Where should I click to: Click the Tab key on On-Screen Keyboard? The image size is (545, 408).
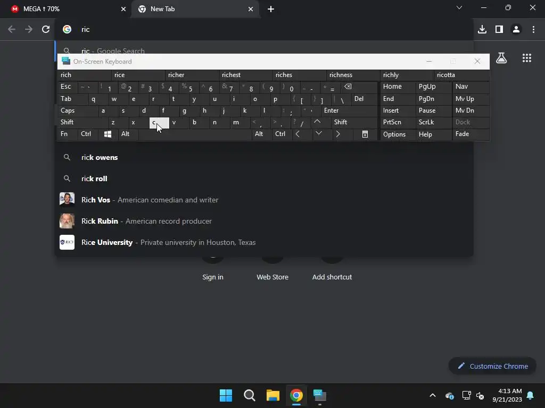[72, 99]
